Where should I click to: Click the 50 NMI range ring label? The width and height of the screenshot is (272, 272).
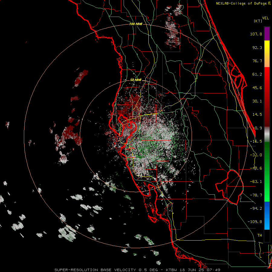[136, 80]
